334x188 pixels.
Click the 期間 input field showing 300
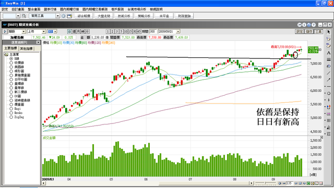pos(153,31)
